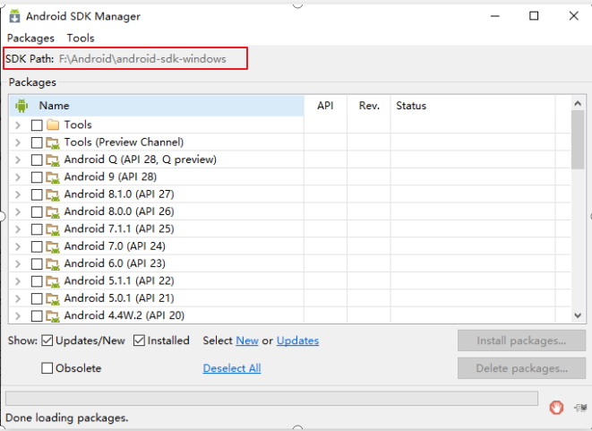Check the Tools (Preview Channel) checkbox
The width and height of the screenshot is (592, 431).
[x=37, y=142]
